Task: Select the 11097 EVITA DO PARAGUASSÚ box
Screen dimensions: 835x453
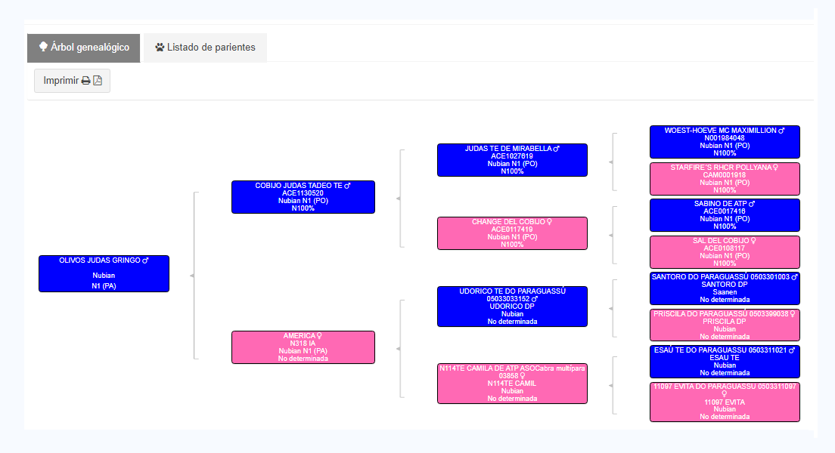Action: point(724,402)
